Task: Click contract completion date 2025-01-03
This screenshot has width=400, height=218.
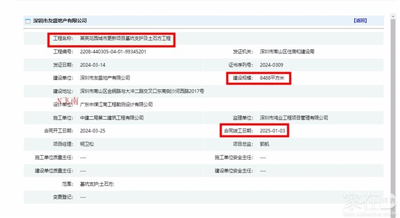Action: [x=273, y=130]
